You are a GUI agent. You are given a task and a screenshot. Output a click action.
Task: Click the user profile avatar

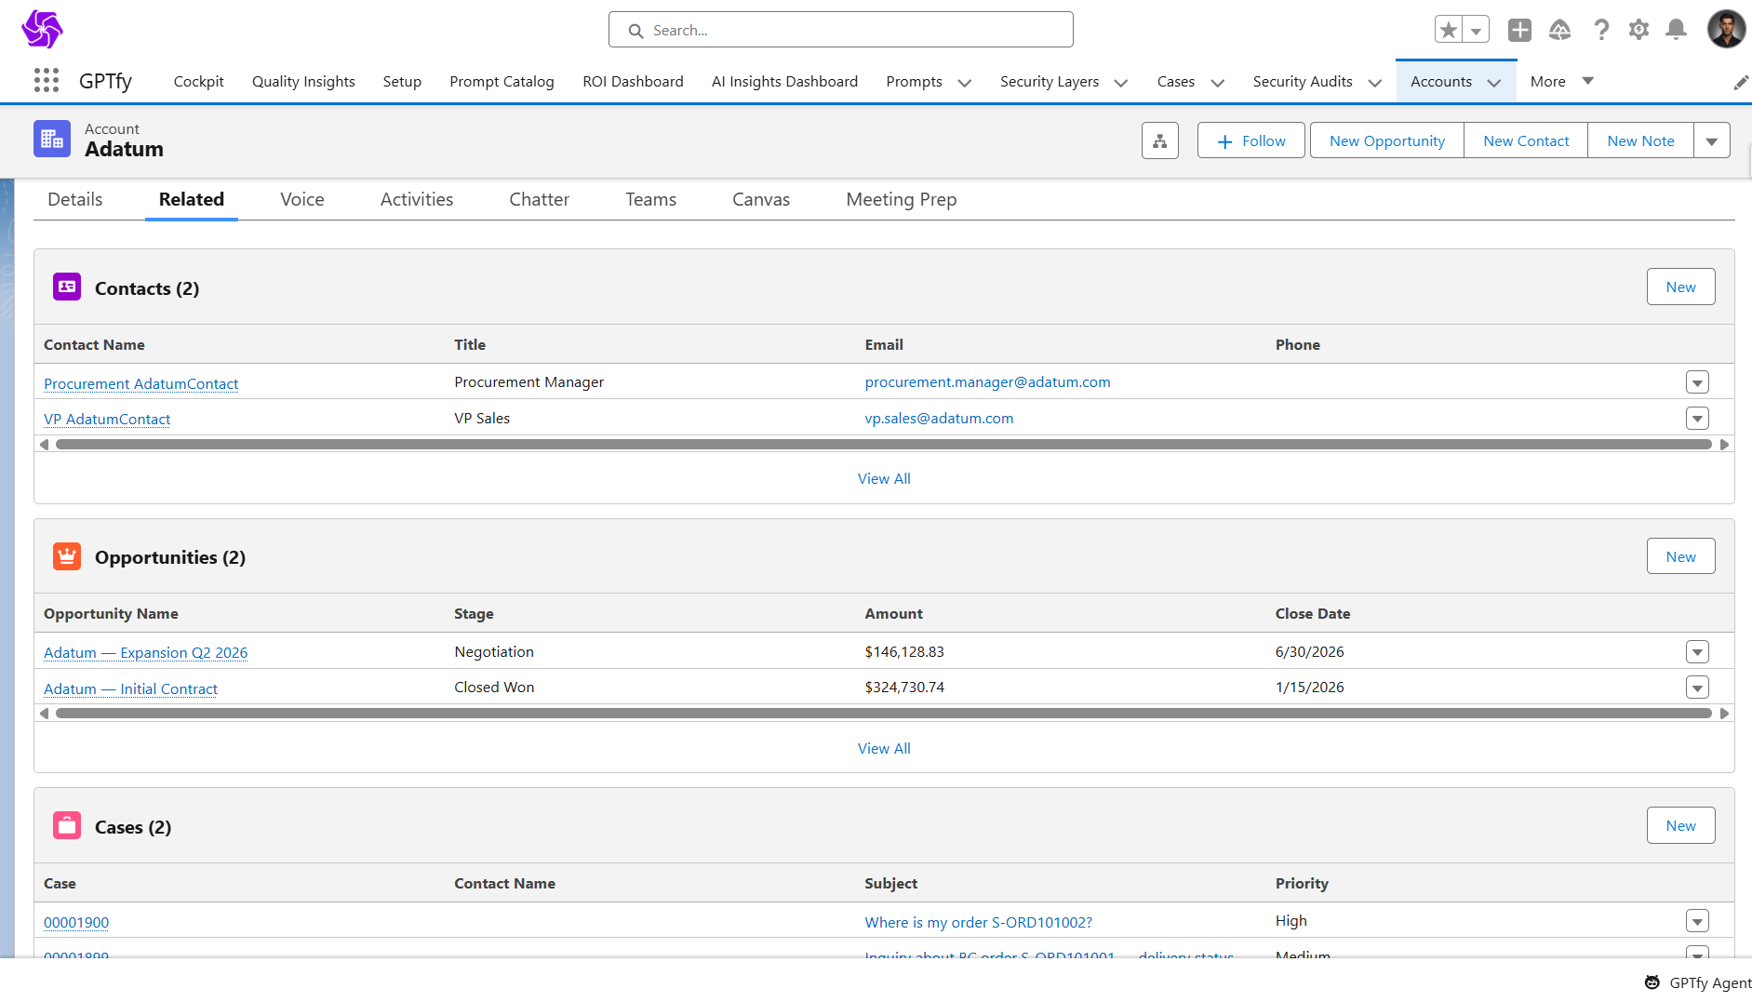pos(1725,30)
